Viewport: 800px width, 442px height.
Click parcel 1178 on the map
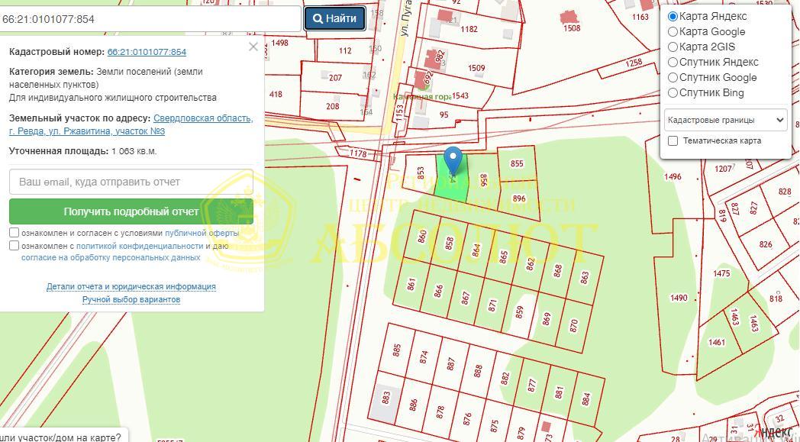(x=358, y=153)
